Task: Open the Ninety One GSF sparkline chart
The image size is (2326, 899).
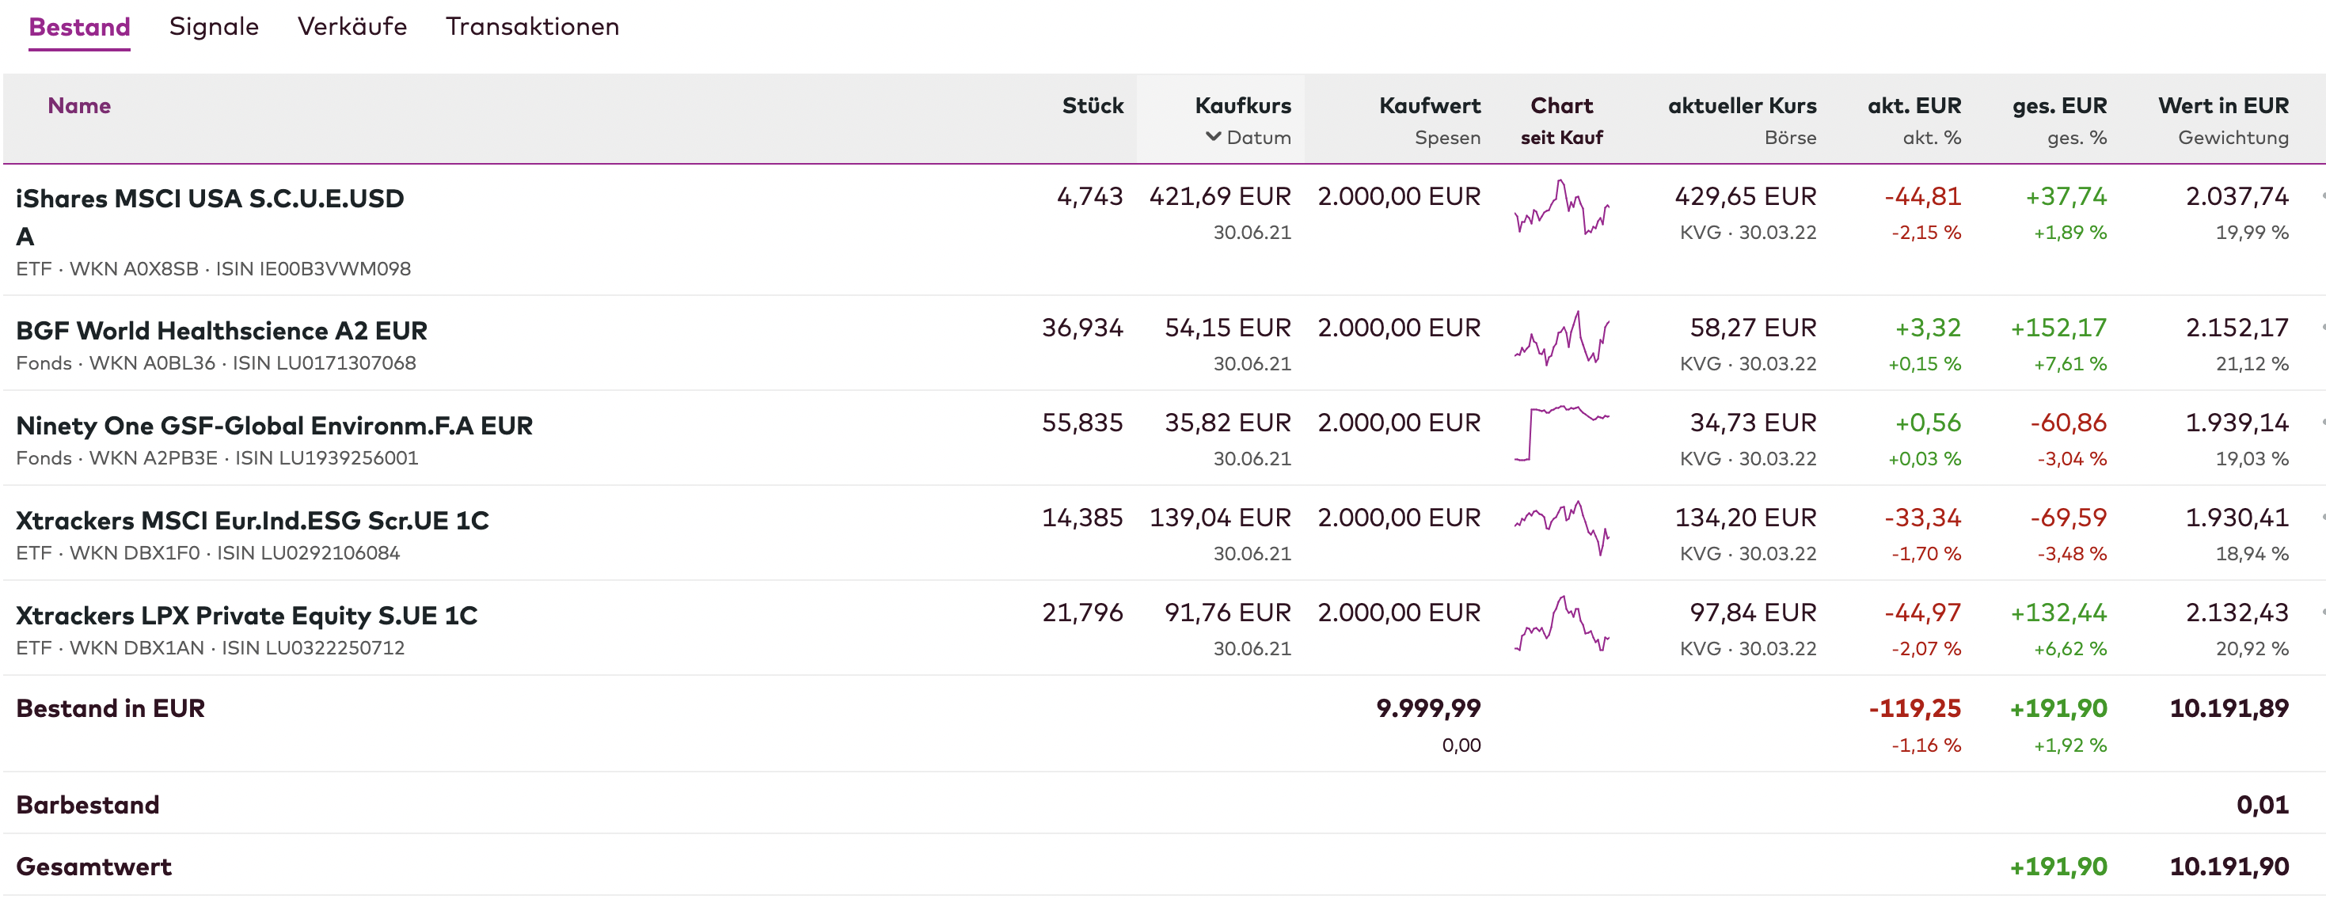Action: [1561, 434]
